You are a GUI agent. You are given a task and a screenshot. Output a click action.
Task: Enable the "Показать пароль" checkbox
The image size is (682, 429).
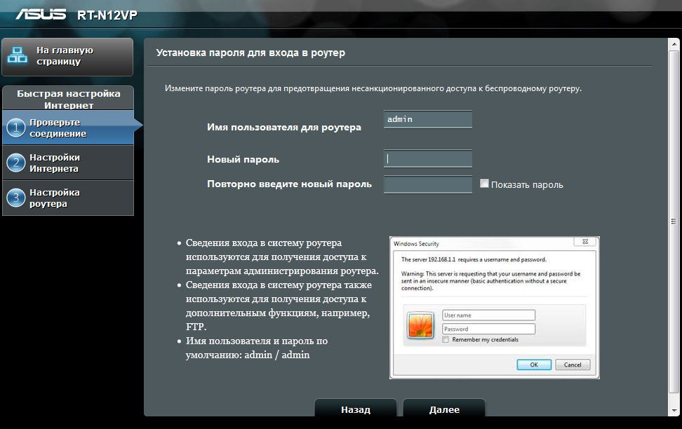(x=484, y=184)
